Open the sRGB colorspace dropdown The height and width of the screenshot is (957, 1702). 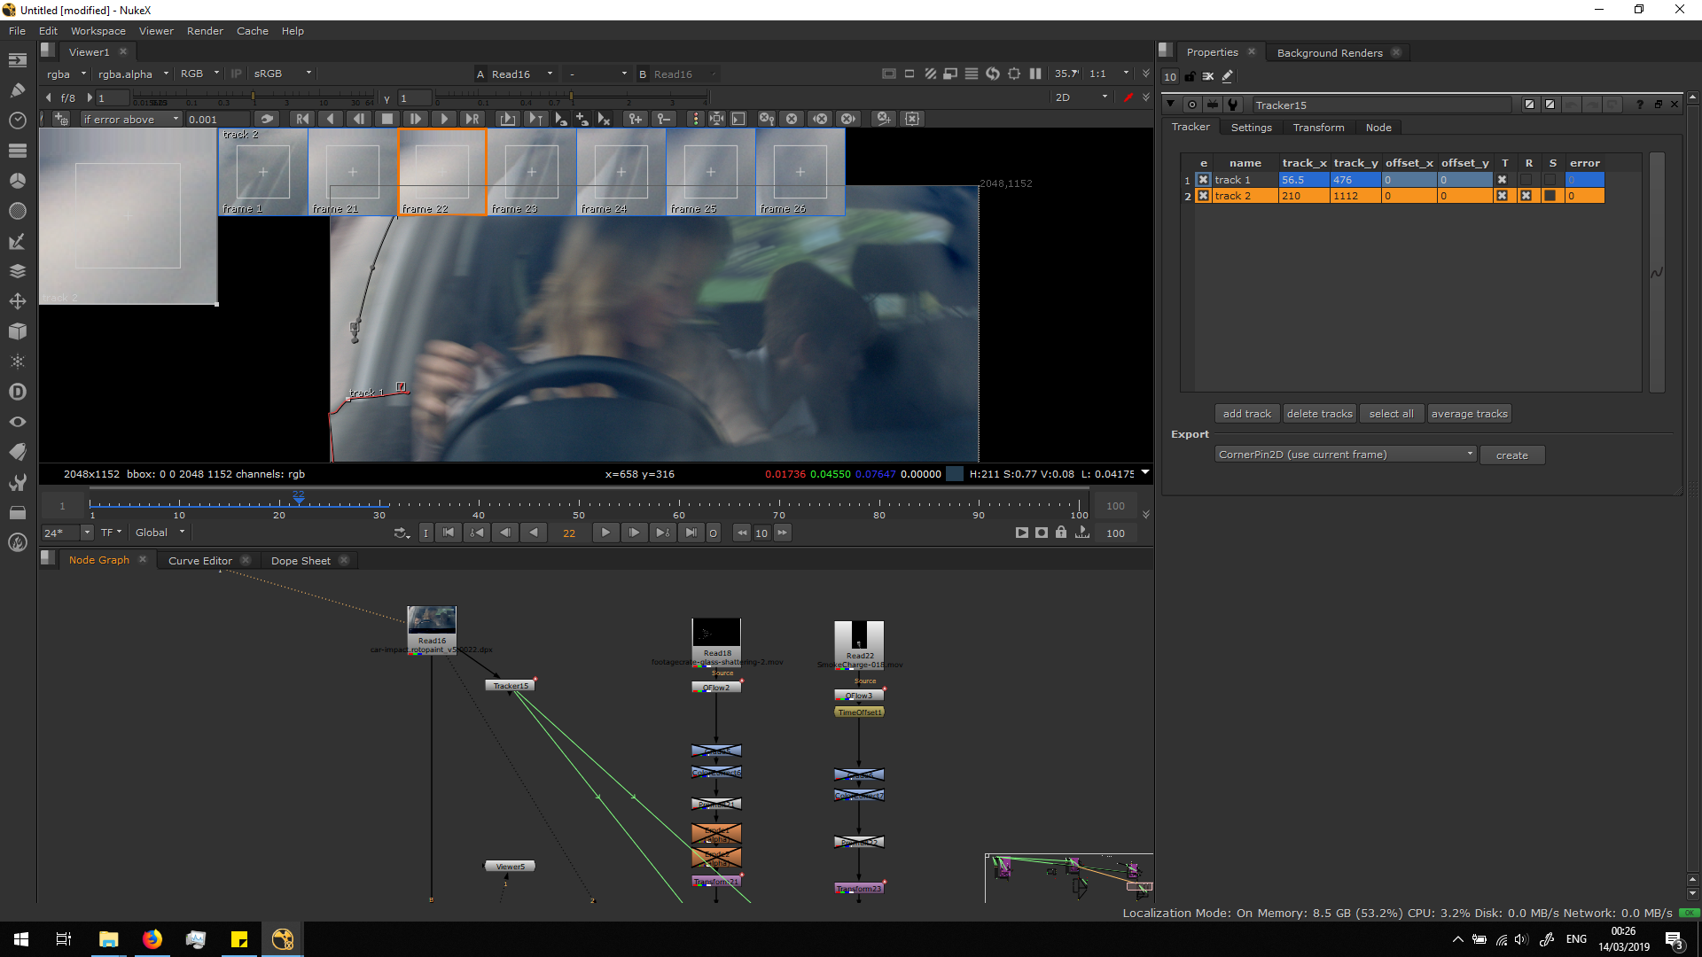coord(283,74)
